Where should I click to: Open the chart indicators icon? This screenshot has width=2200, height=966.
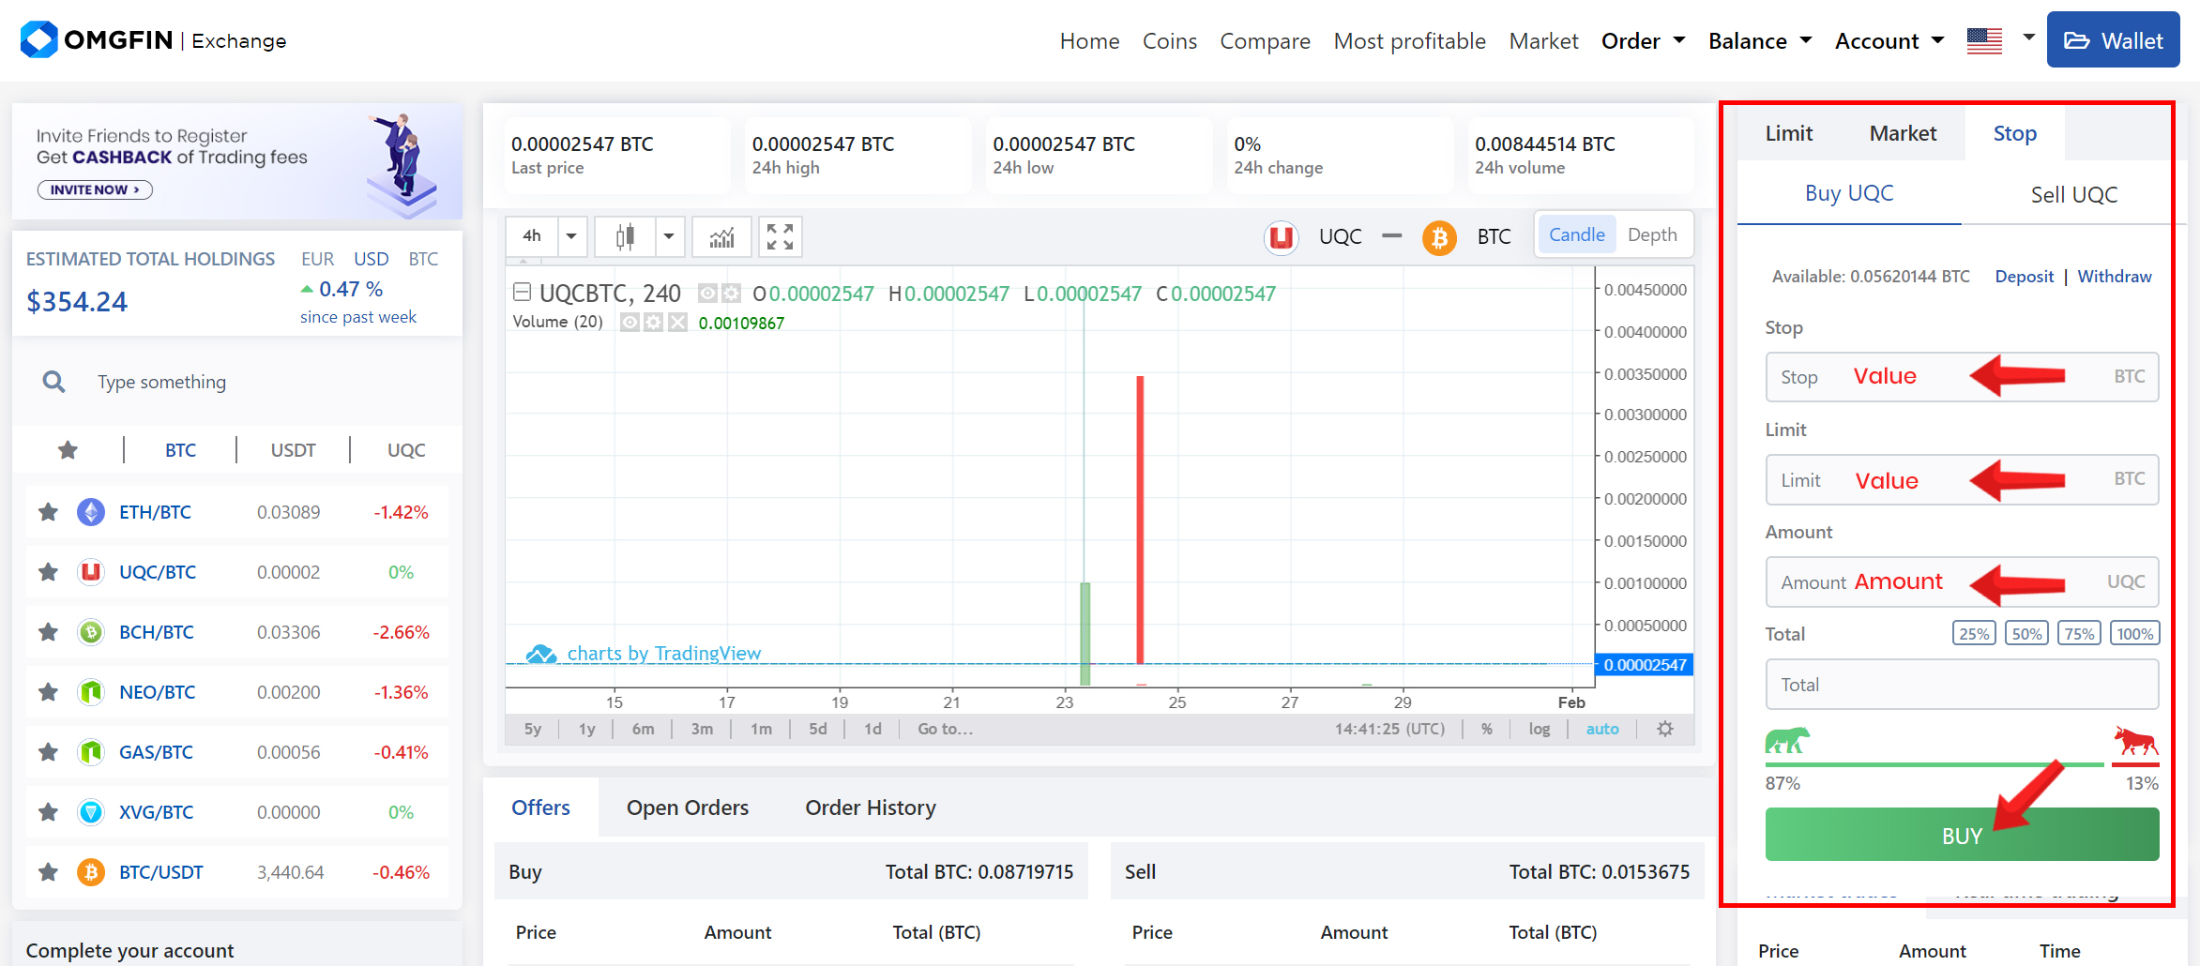[721, 236]
